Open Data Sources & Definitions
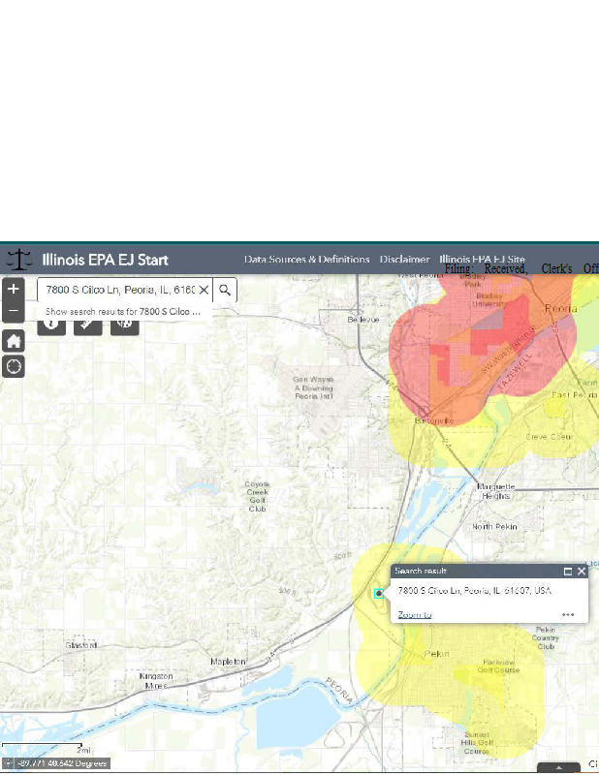 (x=306, y=260)
